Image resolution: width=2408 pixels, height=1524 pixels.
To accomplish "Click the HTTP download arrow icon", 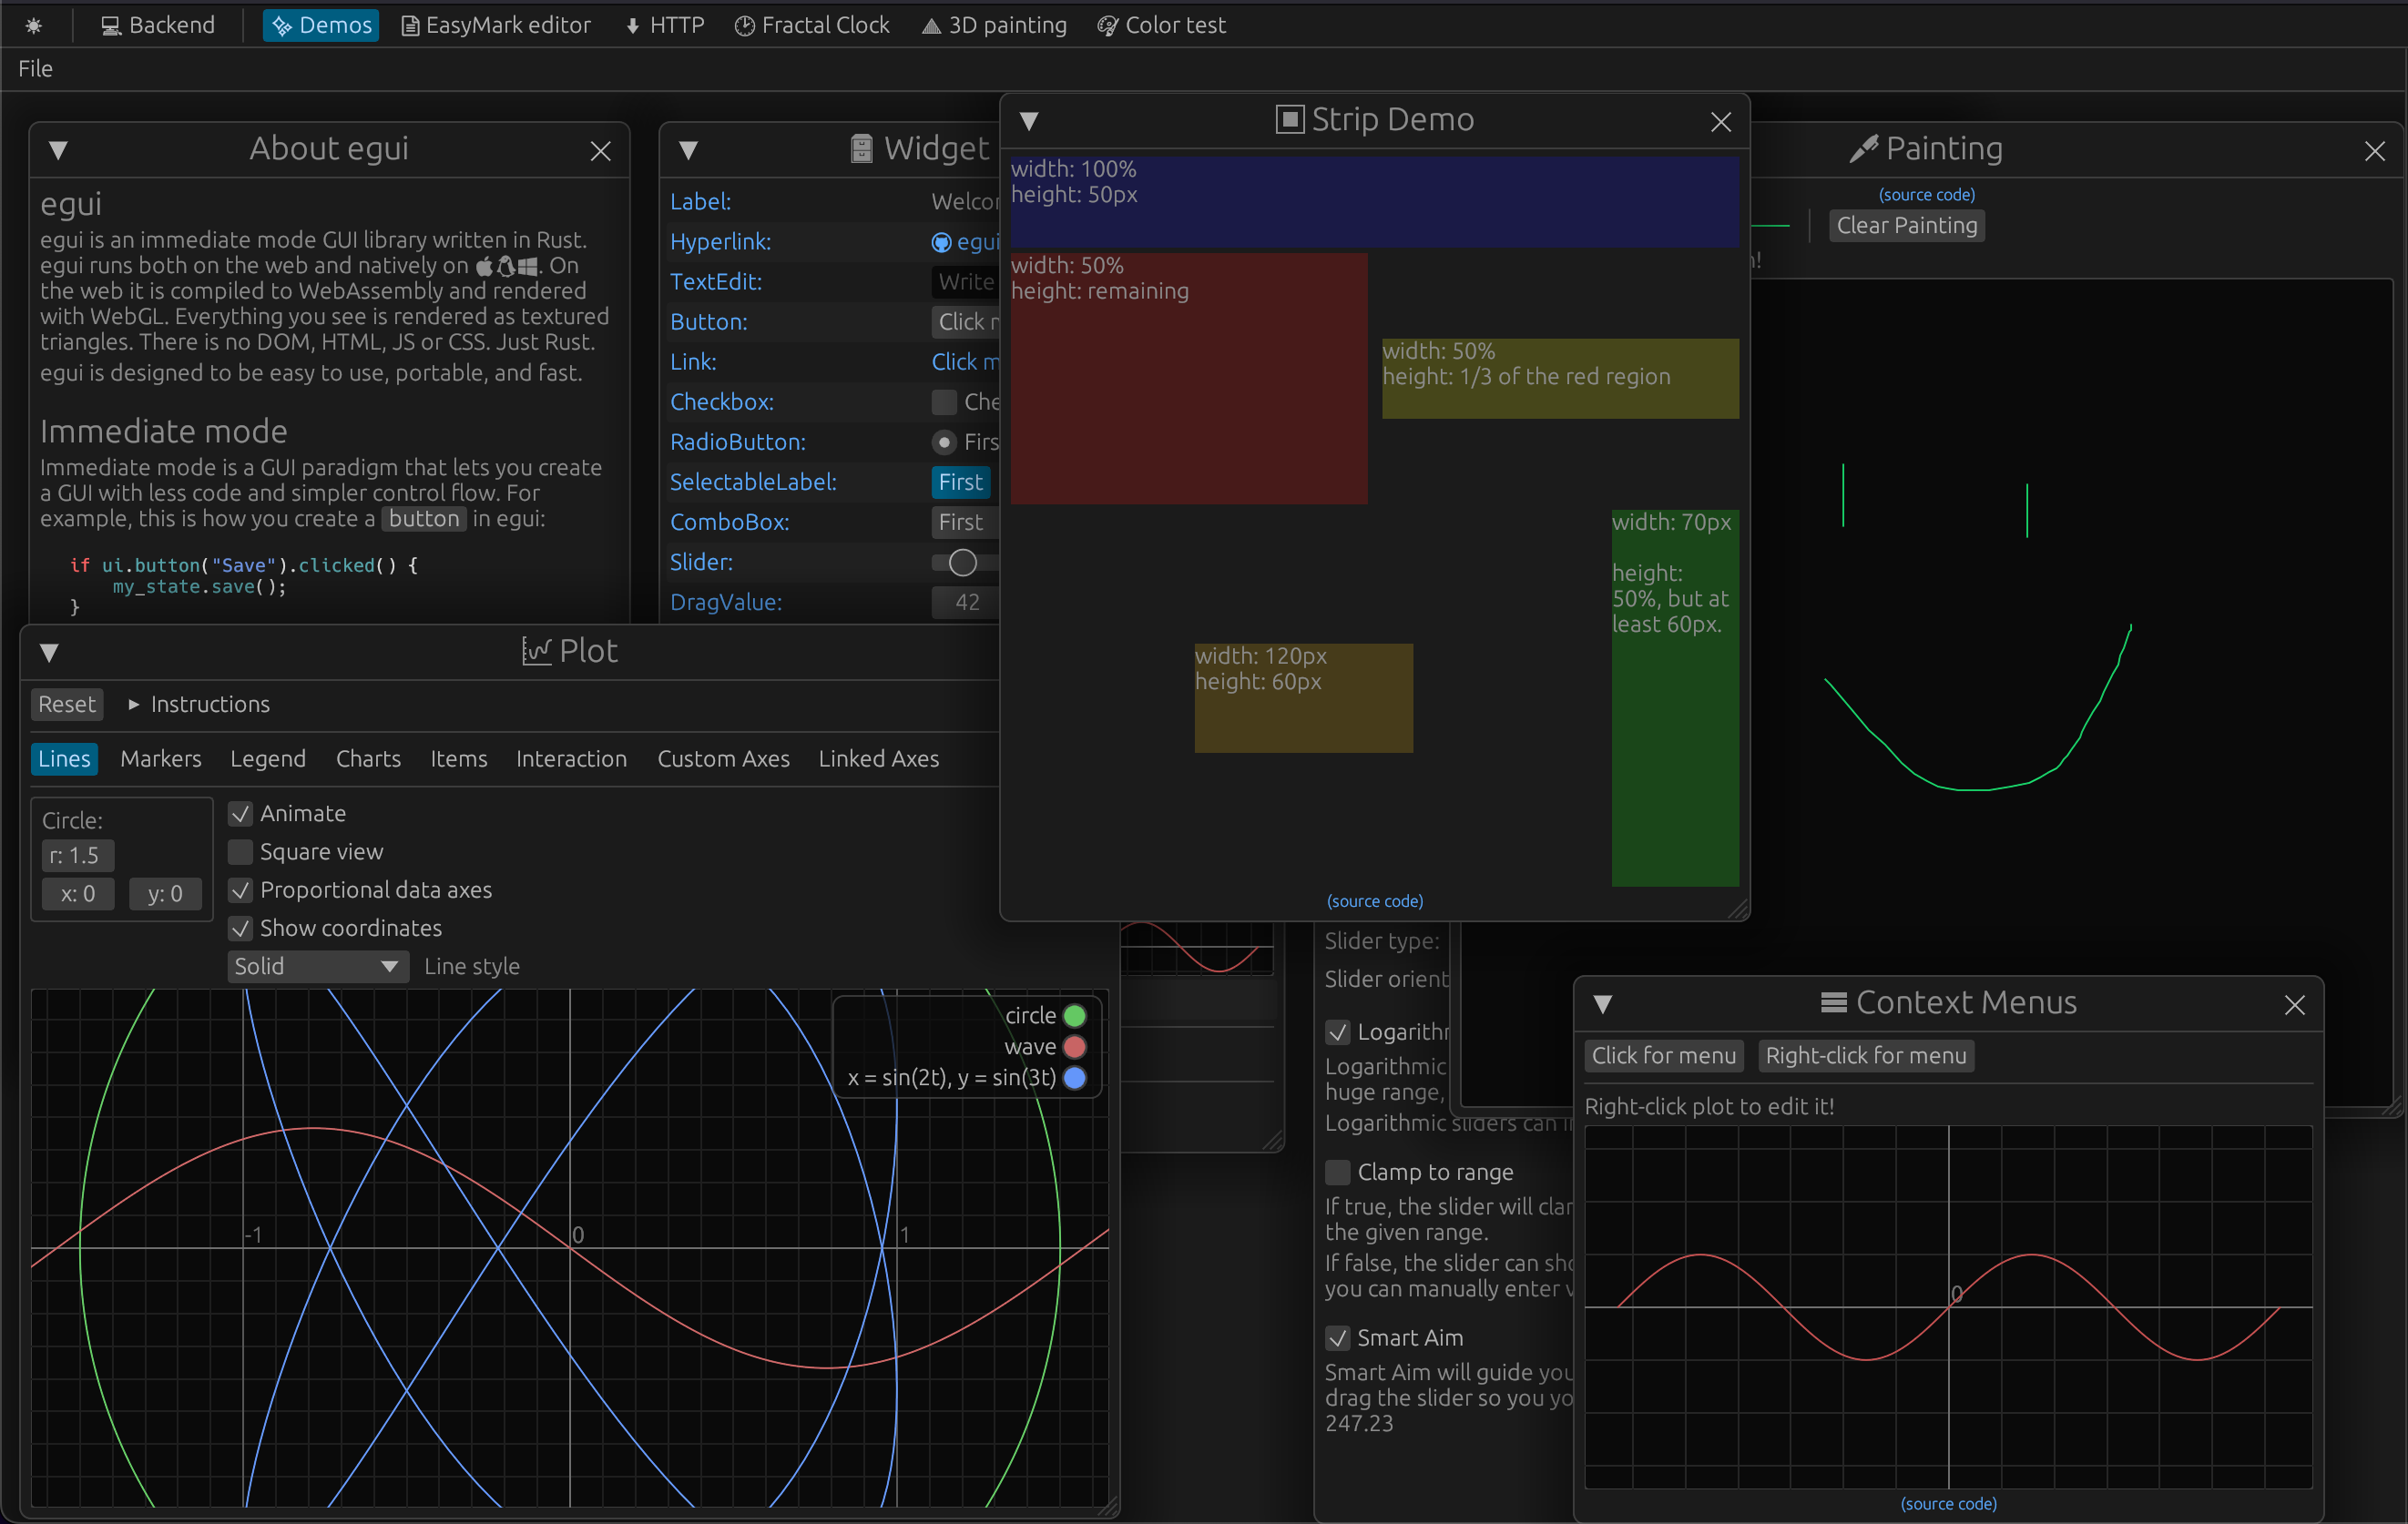I will [x=632, y=25].
